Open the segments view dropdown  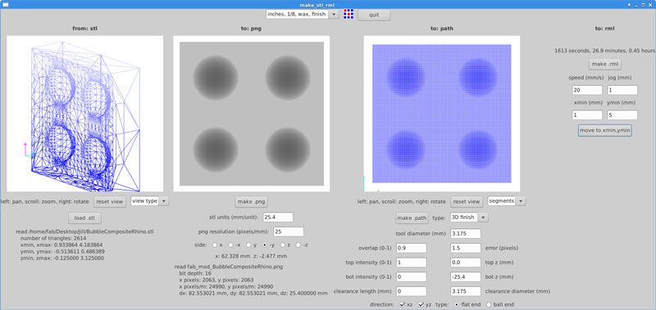click(x=507, y=201)
